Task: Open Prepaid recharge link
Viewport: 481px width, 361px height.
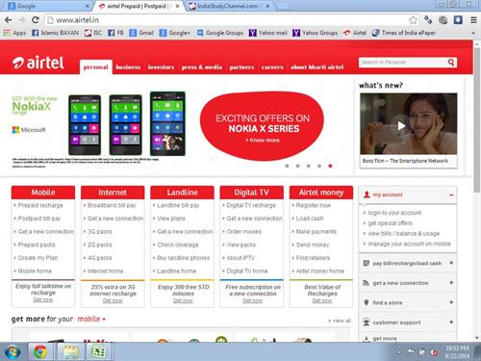Action: (x=40, y=205)
